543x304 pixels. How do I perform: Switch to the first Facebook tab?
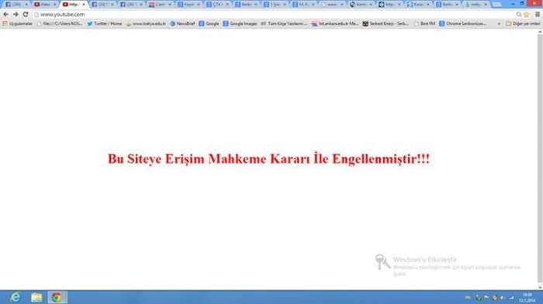tap(16, 5)
